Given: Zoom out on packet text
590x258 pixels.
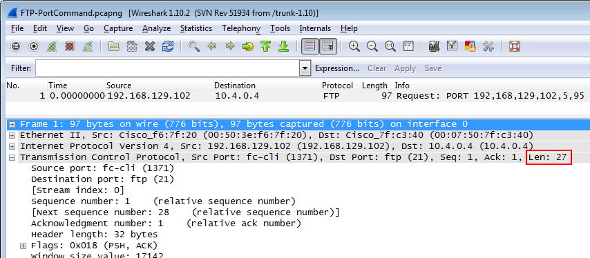Looking at the screenshot, I should [372, 47].
